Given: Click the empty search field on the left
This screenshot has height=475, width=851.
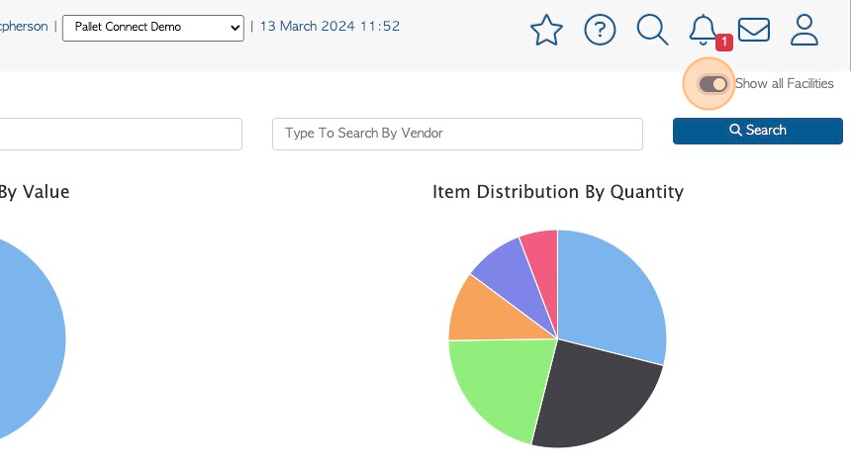Looking at the screenshot, I should point(120,134).
